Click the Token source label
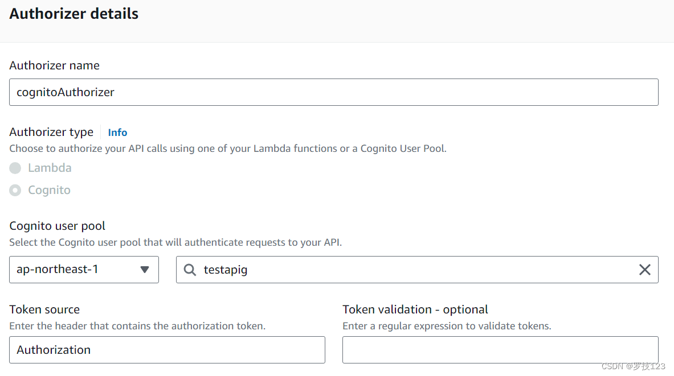This screenshot has height=376, width=674. pyautogui.click(x=44, y=309)
